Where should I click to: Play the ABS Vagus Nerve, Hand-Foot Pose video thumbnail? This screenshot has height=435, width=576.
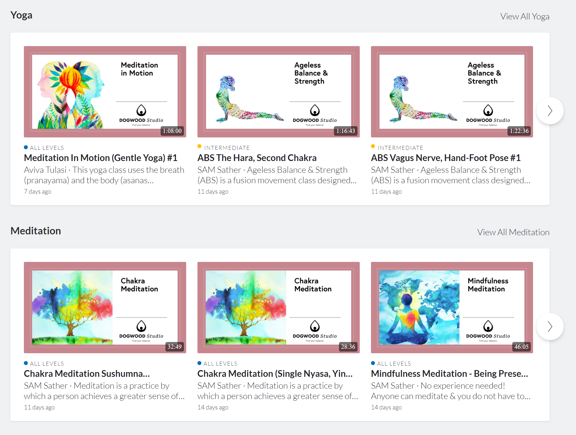(452, 92)
